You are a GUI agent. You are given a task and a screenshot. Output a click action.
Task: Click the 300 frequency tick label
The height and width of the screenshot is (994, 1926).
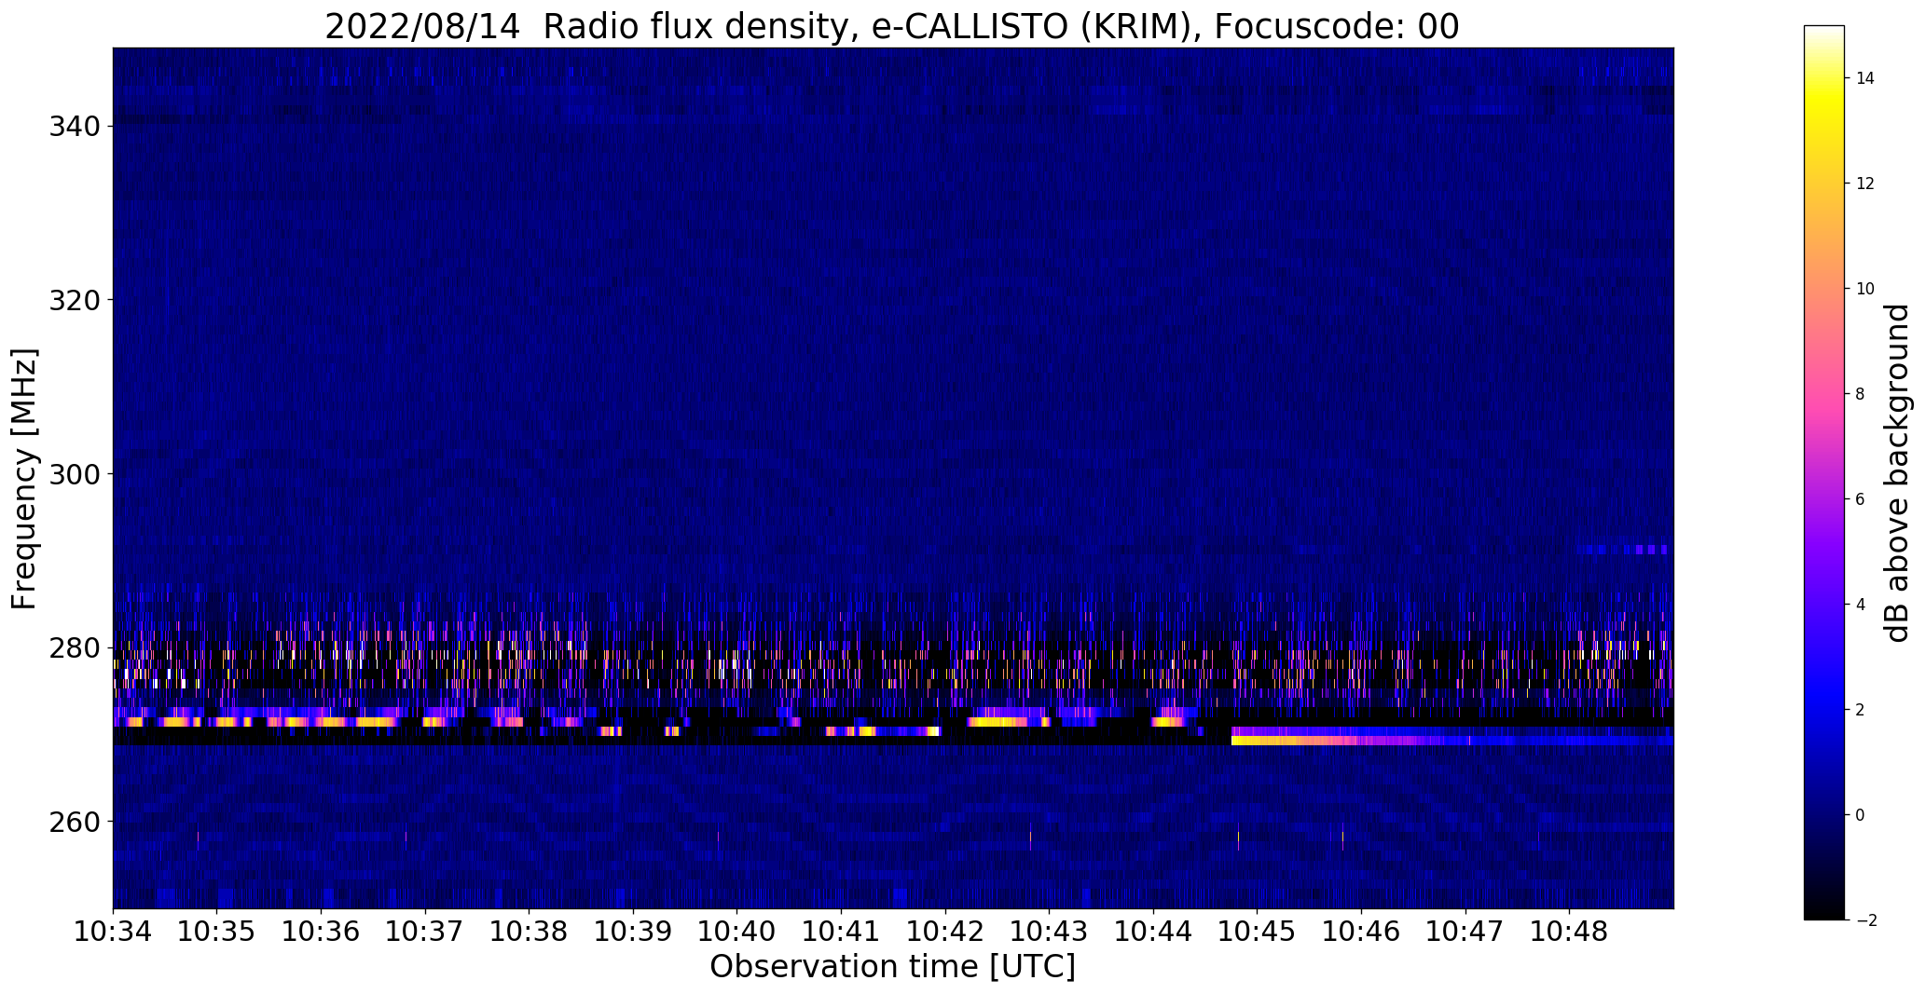coord(76,474)
